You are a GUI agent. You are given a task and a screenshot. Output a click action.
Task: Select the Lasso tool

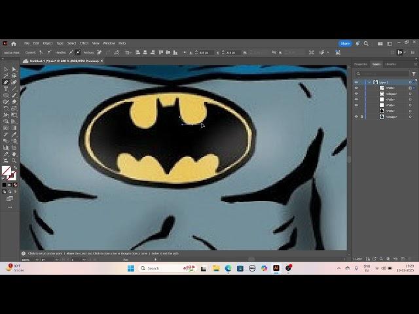(14, 76)
